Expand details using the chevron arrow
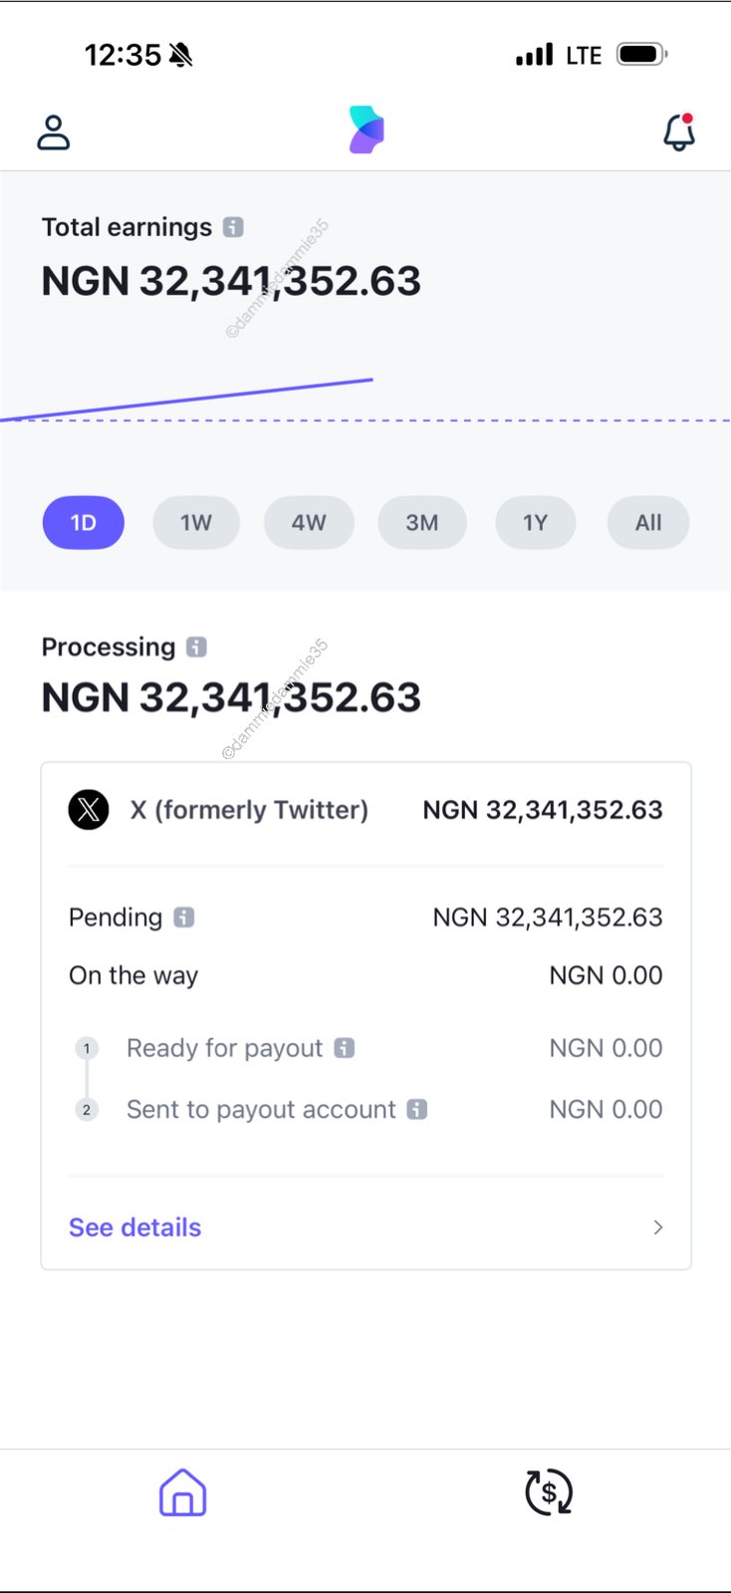 pos(657,1227)
